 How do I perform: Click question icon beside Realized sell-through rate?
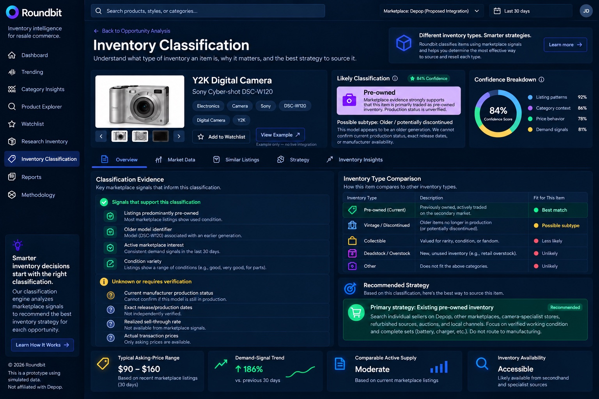(111, 324)
